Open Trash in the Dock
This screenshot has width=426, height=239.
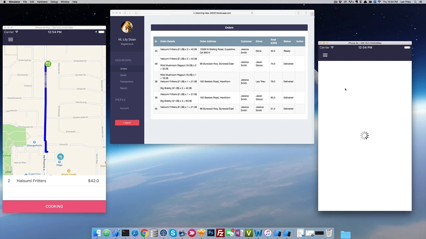329,233
